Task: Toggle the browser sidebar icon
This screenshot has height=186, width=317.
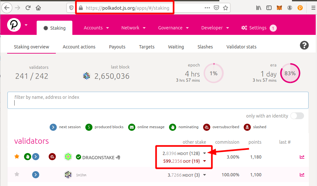Action: 269,8
